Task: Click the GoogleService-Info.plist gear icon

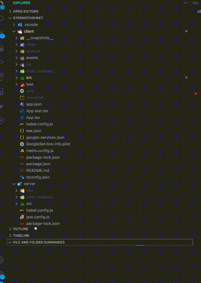Action: (x=22, y=144)
